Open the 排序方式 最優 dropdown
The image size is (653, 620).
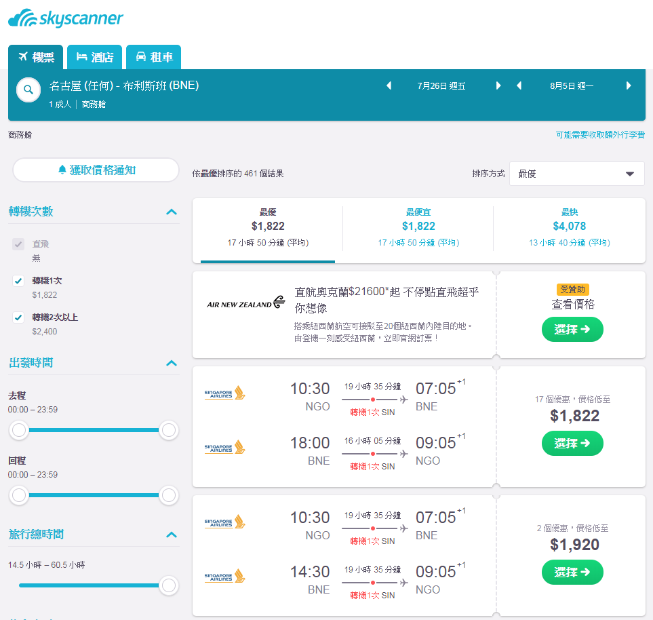point(577,174)
